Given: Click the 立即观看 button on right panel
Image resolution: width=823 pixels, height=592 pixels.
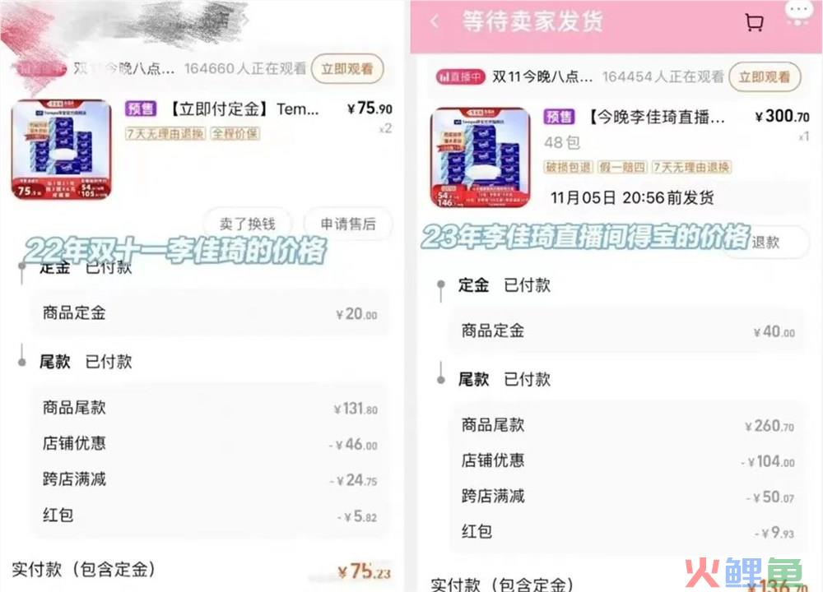Looking at the screenshot, I should coord(765,77).
